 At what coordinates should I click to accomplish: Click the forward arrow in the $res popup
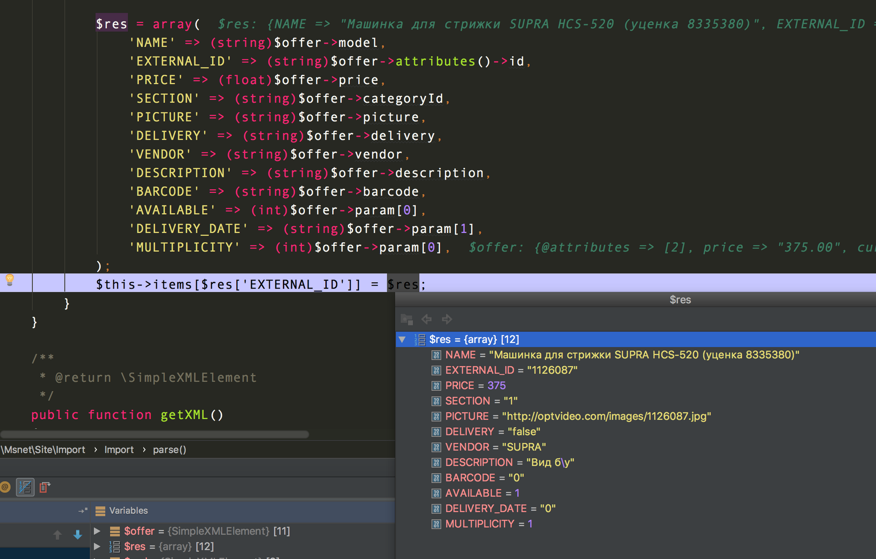(447, 319)
